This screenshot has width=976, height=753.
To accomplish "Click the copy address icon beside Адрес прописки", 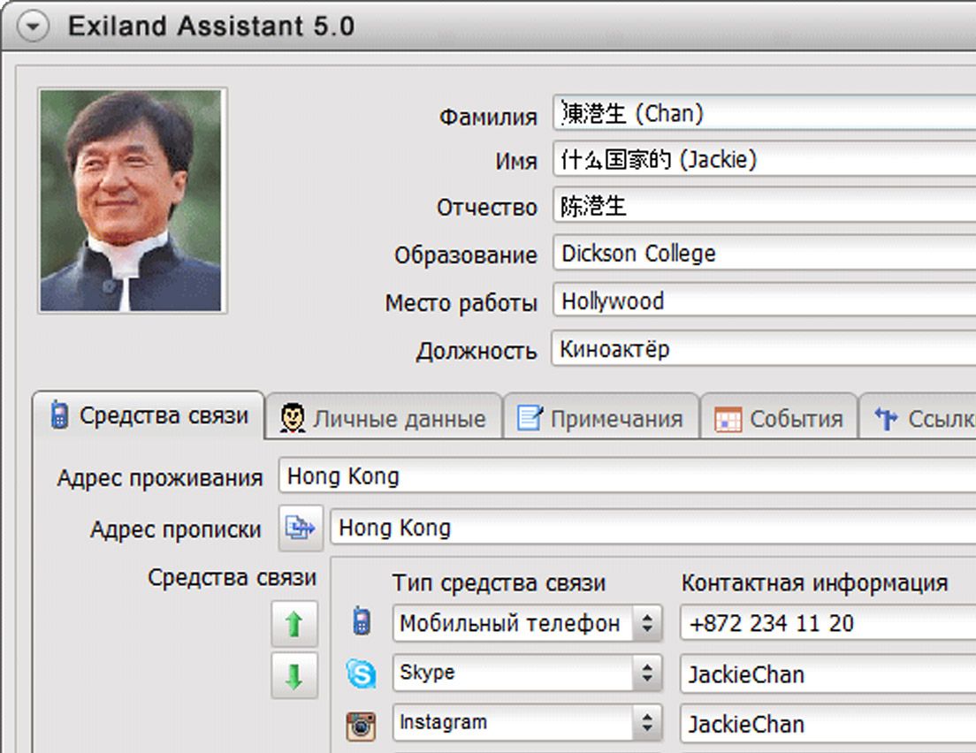I will point(301,529).
